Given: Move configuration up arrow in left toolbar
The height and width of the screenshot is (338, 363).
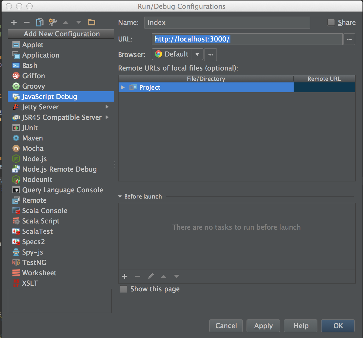Looking at the screenshot, I should 66,23.
